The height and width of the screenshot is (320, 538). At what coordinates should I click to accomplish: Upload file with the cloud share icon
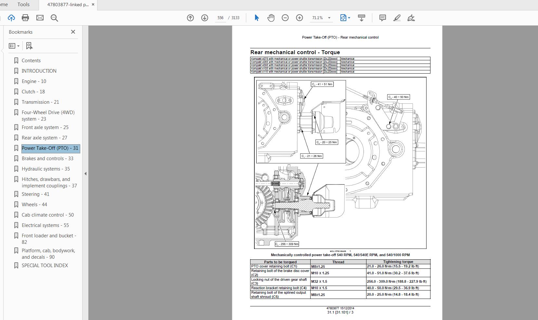[11, 18]
